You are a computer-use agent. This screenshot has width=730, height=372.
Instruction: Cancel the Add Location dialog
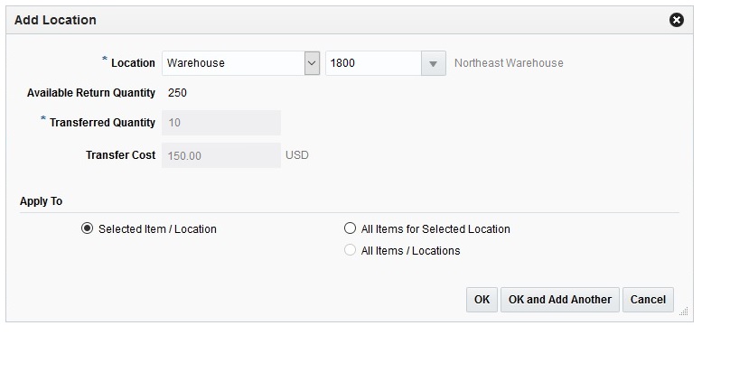click(648, 300)
